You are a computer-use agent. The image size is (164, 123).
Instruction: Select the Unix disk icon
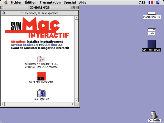click(151, 30)
